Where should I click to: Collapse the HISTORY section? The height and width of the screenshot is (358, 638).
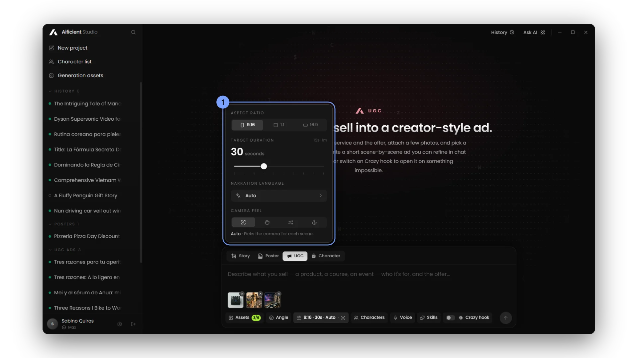pos(64,91)
